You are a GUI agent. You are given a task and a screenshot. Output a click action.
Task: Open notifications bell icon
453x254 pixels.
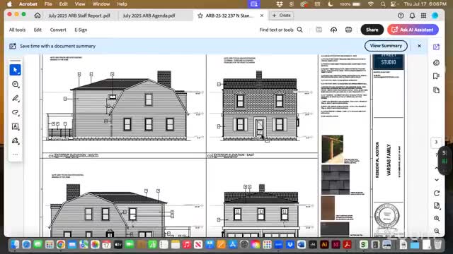pyautogui.click(x=412, y=16)
